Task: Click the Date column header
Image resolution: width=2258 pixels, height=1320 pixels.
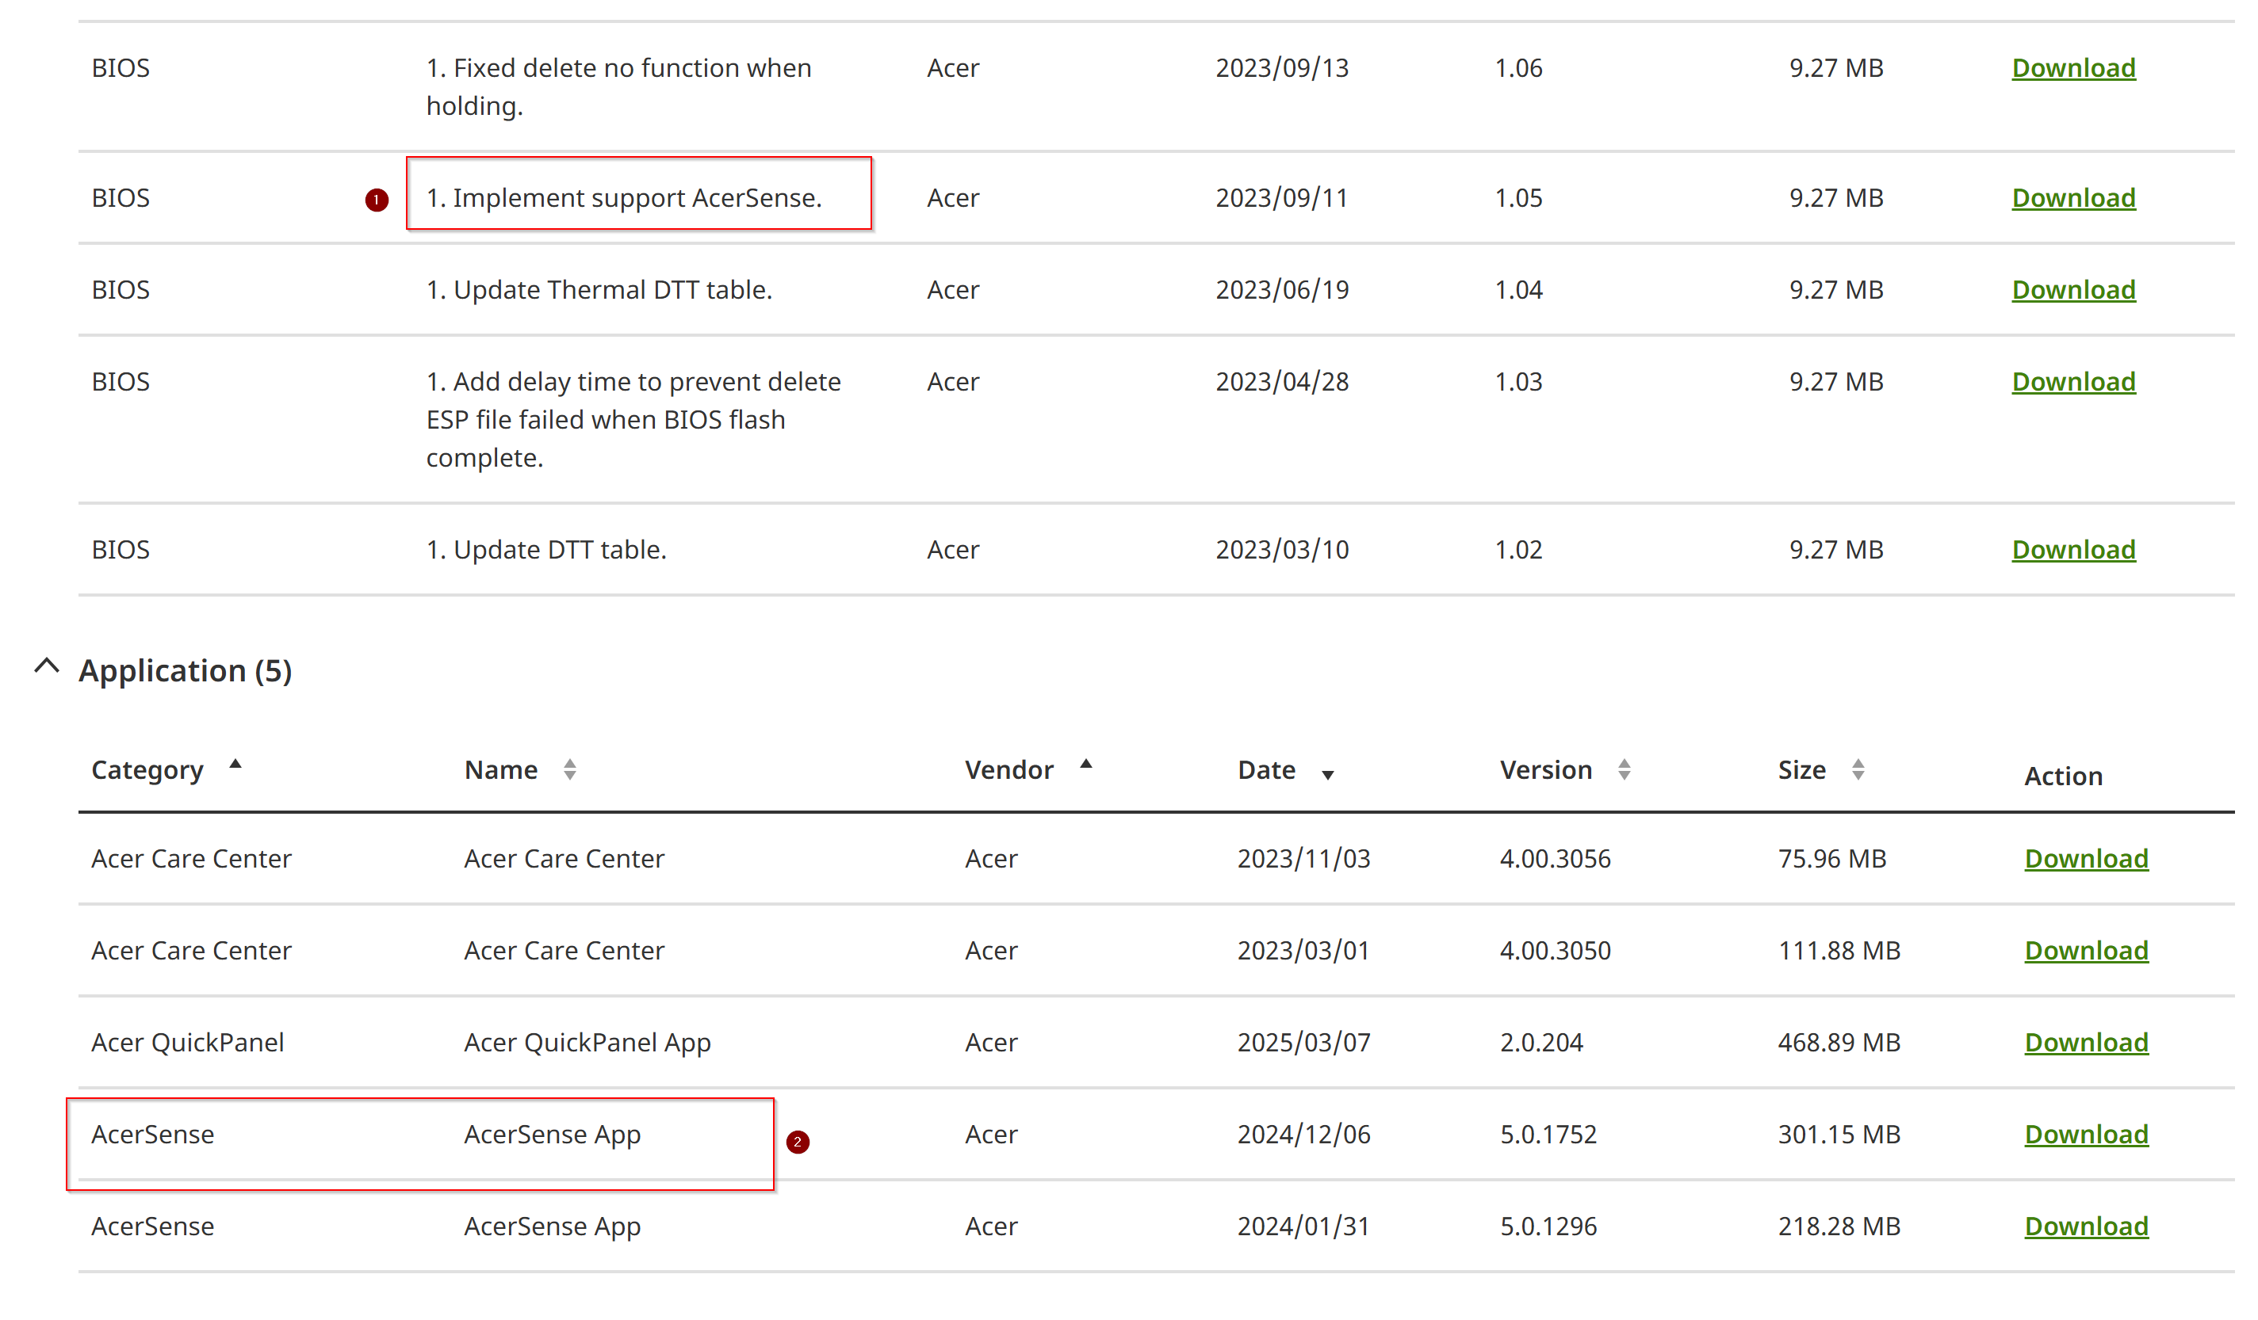Action: click(x=1266, y=770)
